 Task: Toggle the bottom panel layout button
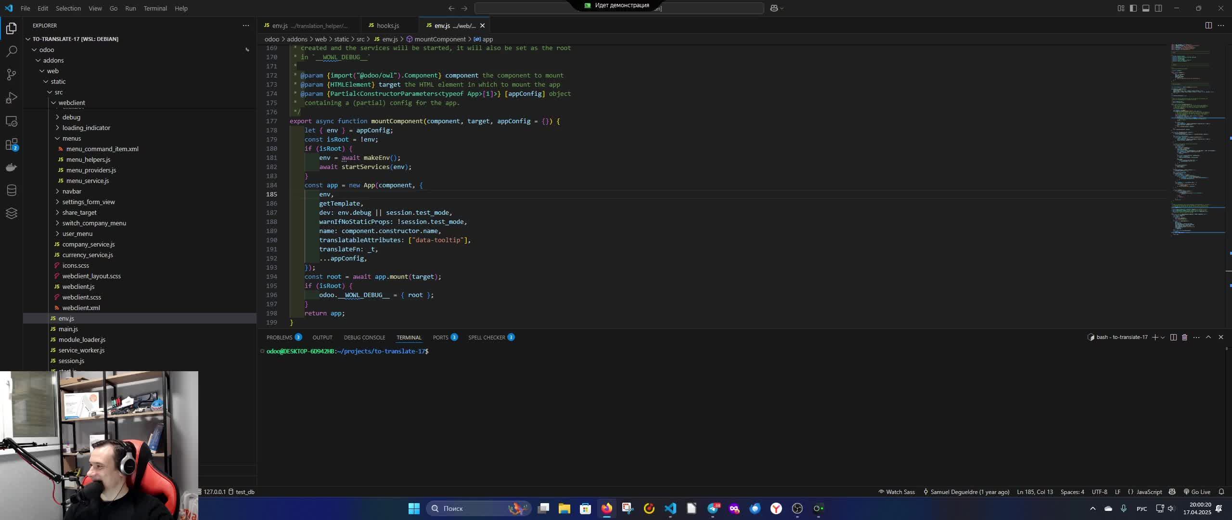1146,8
